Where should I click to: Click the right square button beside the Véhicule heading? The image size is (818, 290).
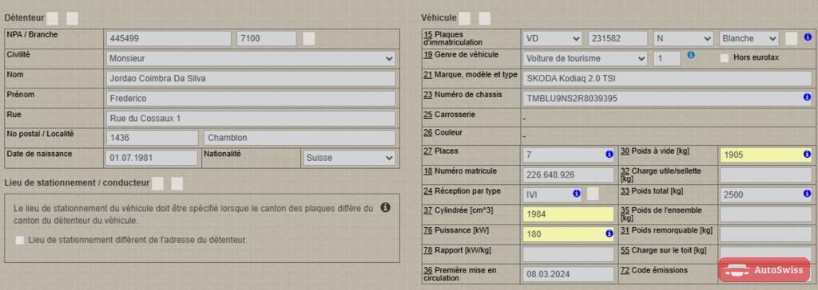pyautogui.click(x=485, y=18)
